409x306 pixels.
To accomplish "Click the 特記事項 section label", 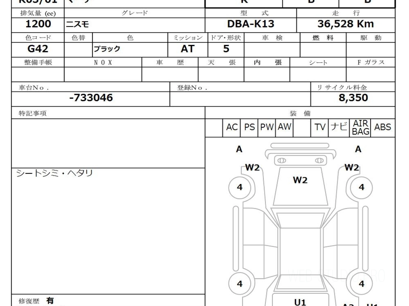I will click(32, 114).
